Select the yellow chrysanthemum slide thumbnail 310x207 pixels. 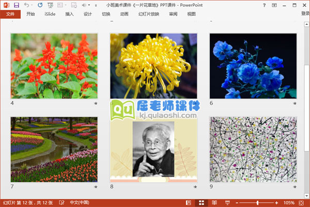[x=153, y=66]
